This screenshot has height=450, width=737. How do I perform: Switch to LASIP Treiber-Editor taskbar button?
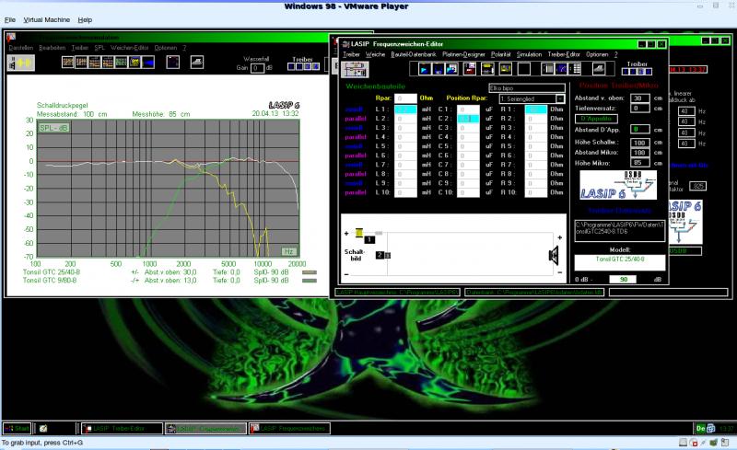[x=123, y=429]
